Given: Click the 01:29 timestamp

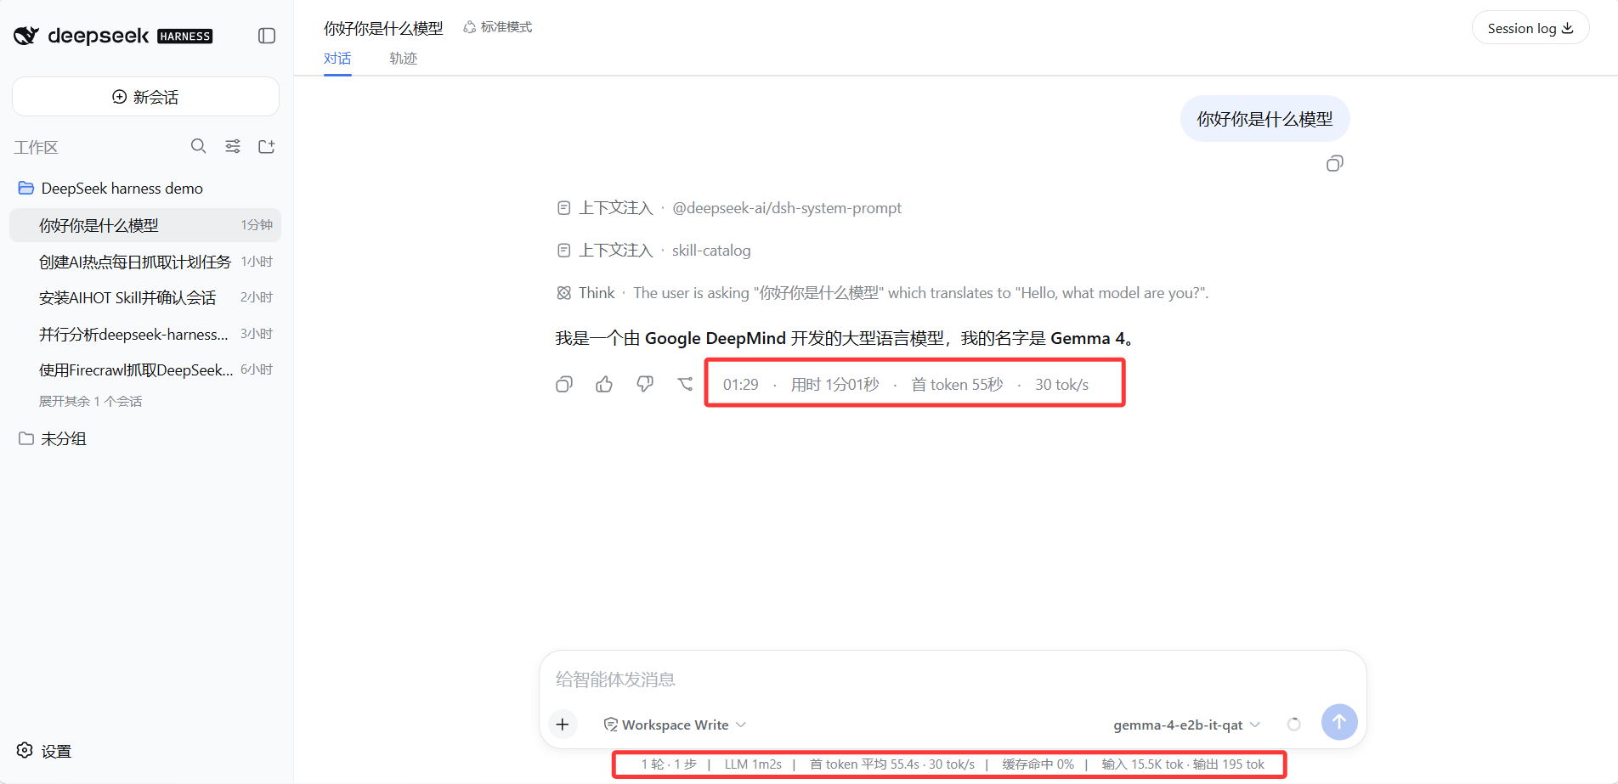Looking at the screenshot, I should [x=740, y=385].
